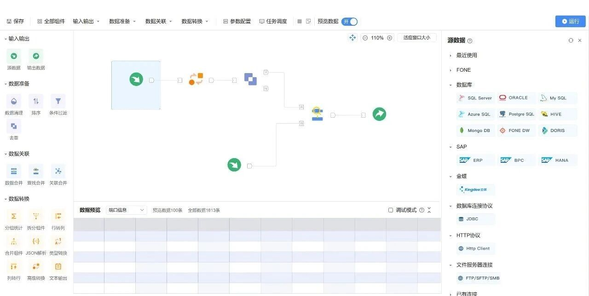589x296 pixels.
Task: Choose the My SQL database source
Action: (x=557, y=98)
